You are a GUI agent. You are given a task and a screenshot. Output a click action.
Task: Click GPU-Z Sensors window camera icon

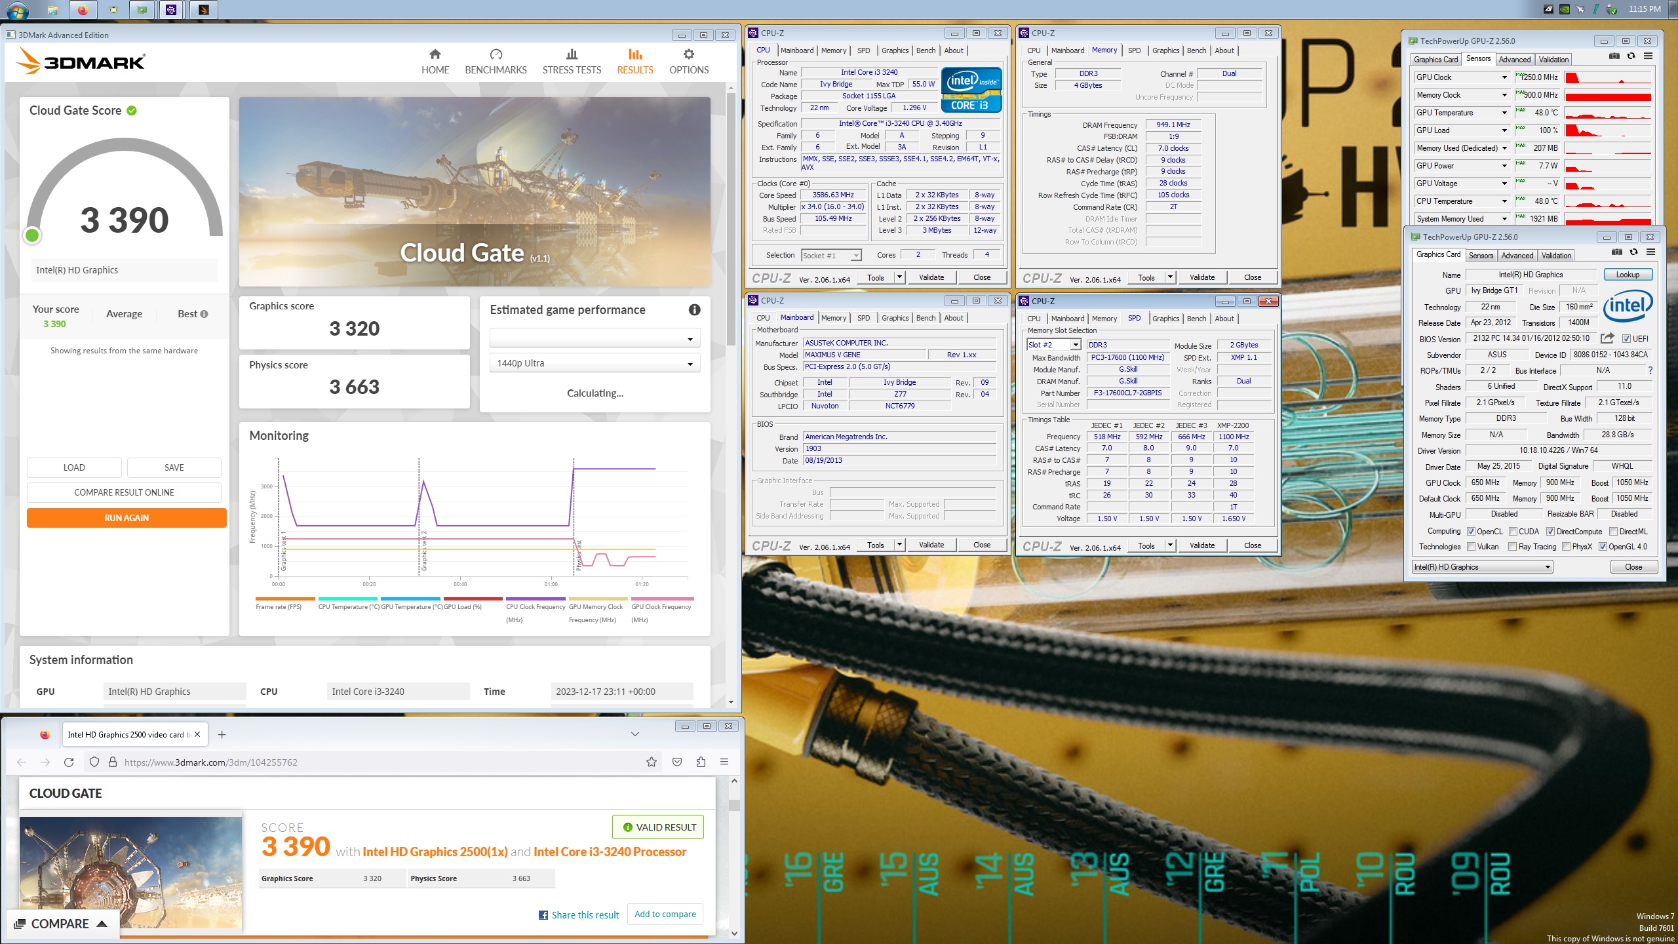click(1614, 56)
